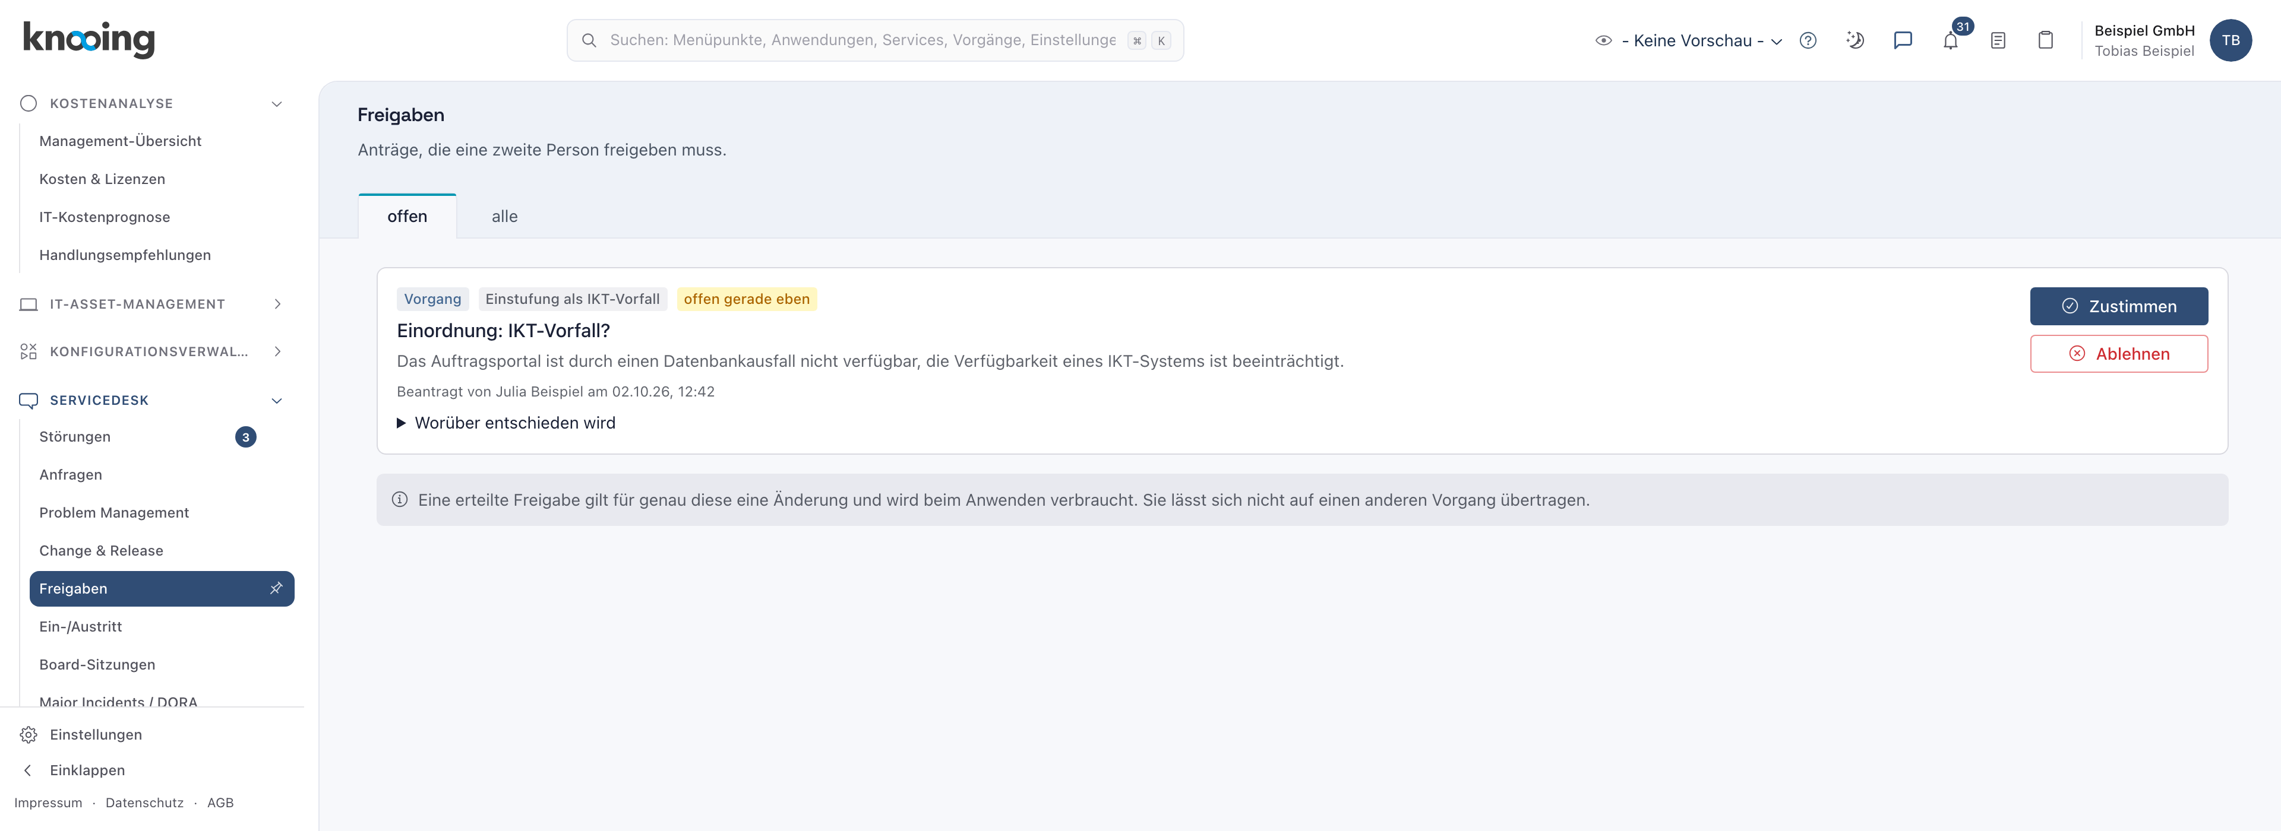
Task: Open notifications bell with 31 badge
Action: click(x=1951, y=41)
